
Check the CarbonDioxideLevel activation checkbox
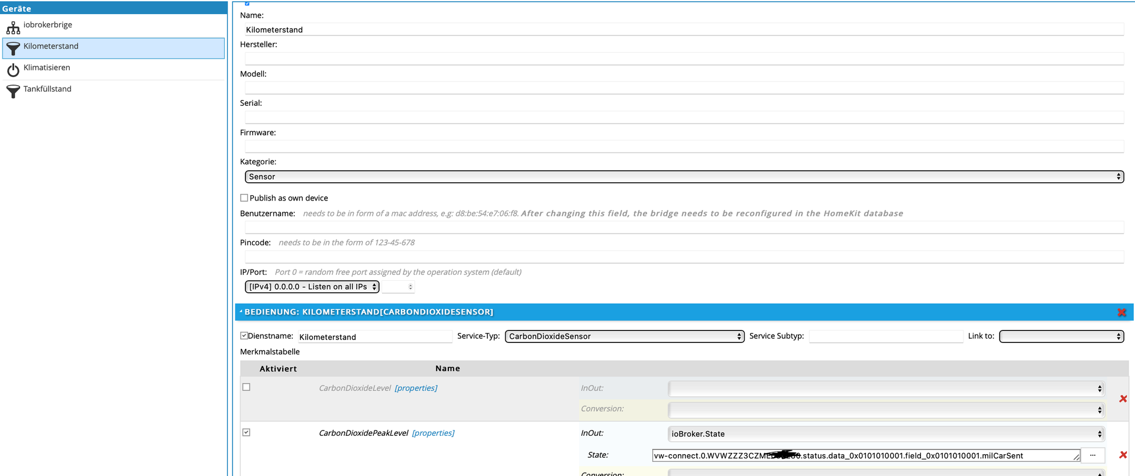coord(247,387)
